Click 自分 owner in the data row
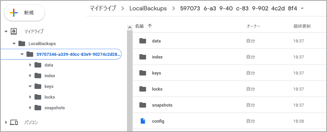This screenshot has height=132, width=327. 251,41
